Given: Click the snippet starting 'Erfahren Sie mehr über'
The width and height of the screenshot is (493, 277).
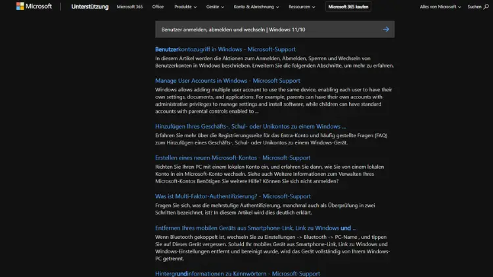Looking at the screenshot, I should 271,138.
